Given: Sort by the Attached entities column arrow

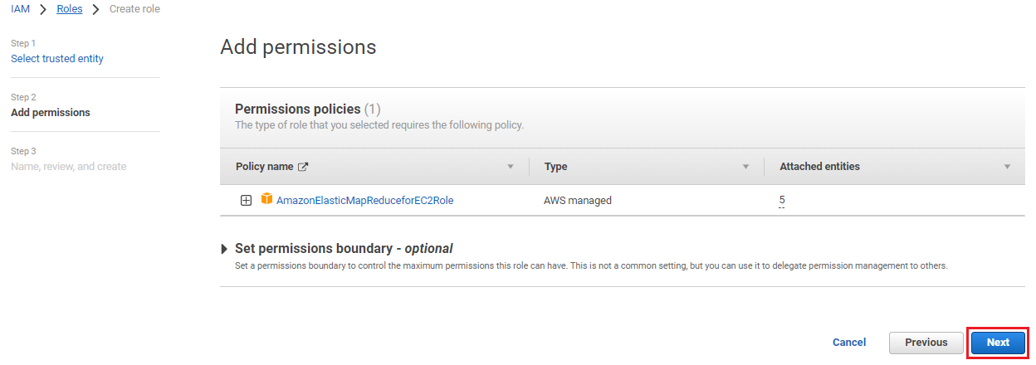Looking at the screenshot, I should click(1007, 167).
